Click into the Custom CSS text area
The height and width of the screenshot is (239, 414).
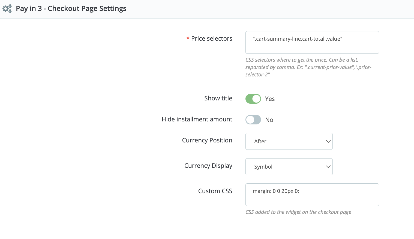click(312, 195)
